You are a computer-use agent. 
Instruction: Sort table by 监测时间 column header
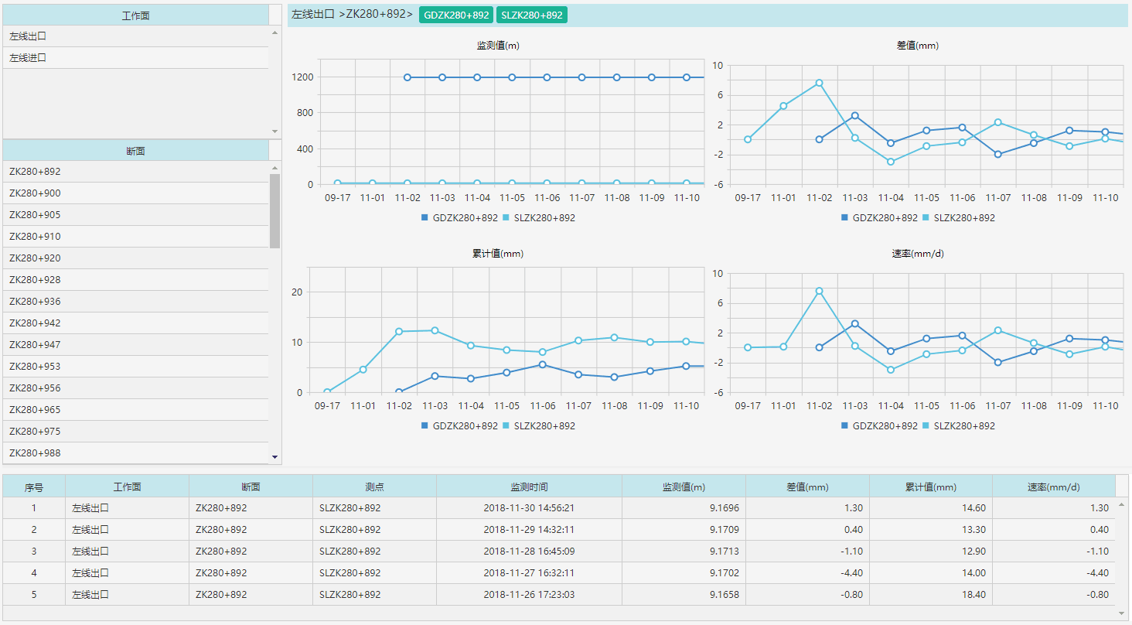tap(529, 487)
